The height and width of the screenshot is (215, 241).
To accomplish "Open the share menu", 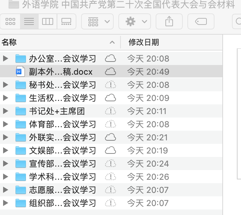I will [169, 21].
